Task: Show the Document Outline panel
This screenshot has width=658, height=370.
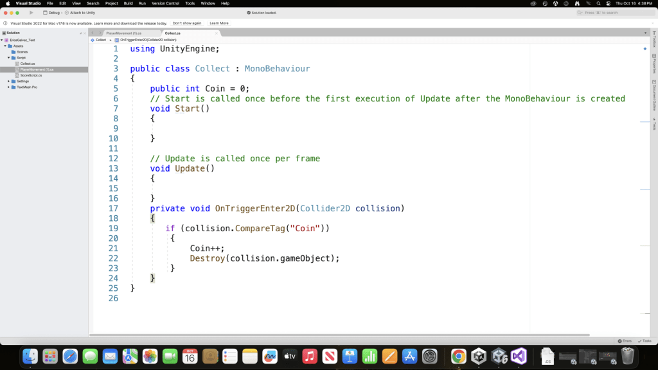Action: tap(654, 94)
